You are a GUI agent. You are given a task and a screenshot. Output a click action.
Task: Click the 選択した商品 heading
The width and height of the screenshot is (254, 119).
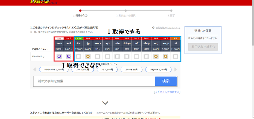203,31
